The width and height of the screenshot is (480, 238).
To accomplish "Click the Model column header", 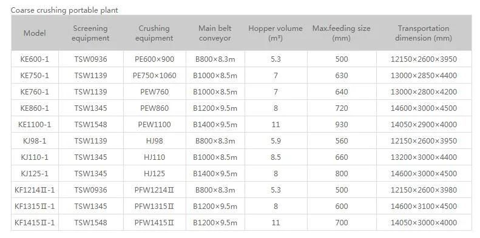I will click(x=35, y=33).
